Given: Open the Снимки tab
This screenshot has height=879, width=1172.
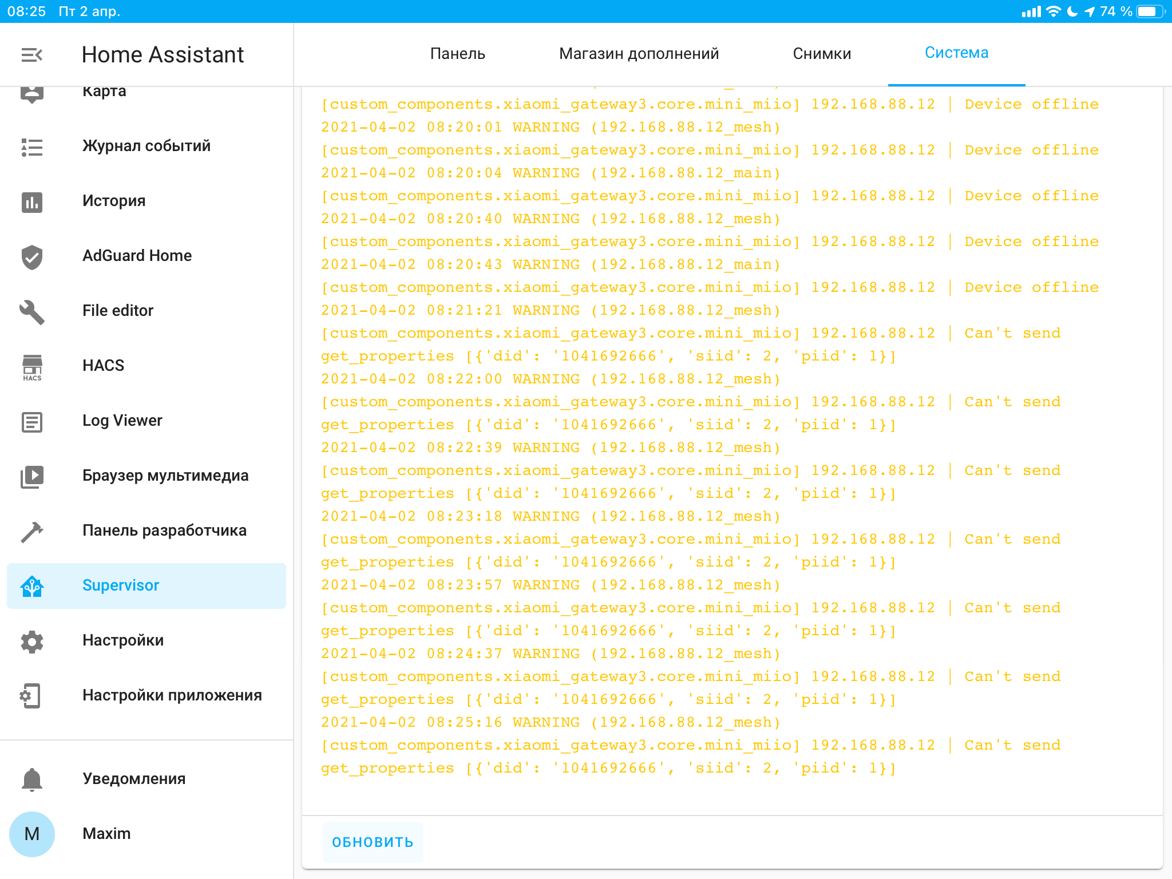Looking at the screenshot, I should [x=822, y=54].
